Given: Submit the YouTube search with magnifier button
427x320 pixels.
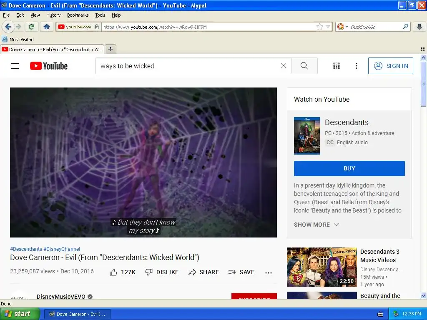Looking at the screenshot, I should (304, 66).
